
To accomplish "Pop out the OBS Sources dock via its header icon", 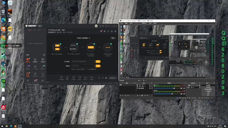I will pyautogui.click(x=152, y=83).
